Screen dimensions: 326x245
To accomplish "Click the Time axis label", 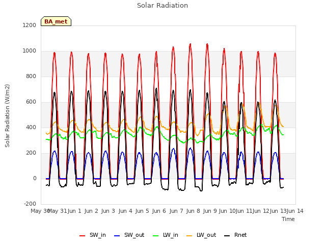I will pyautogui.click(x=288, y=219).
